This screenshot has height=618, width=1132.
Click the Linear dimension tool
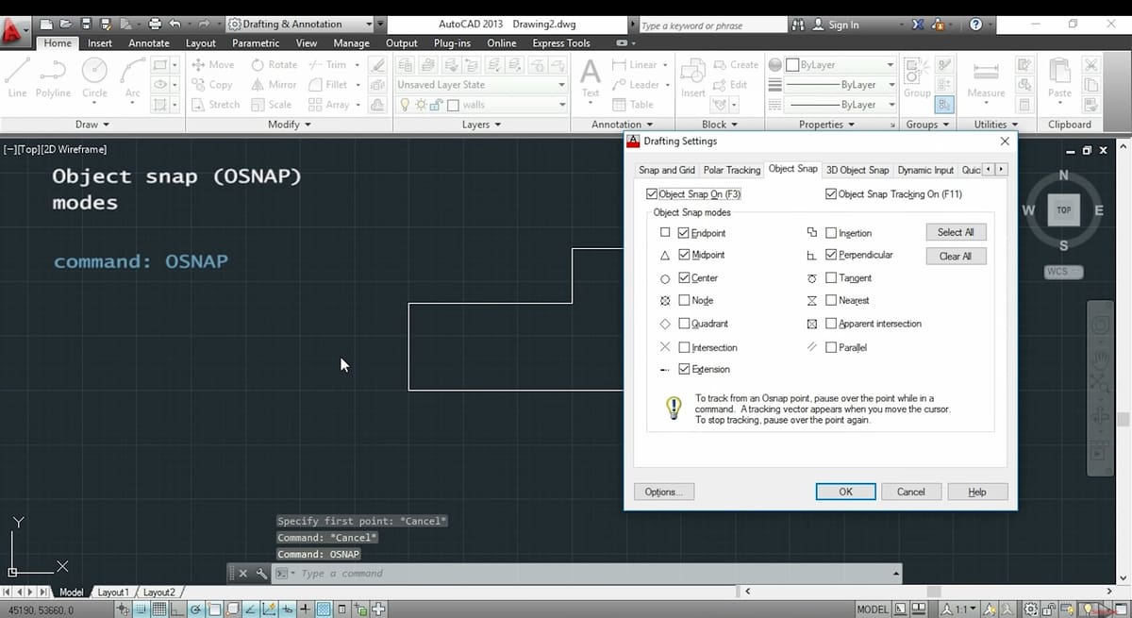click(x=636, y=65)
